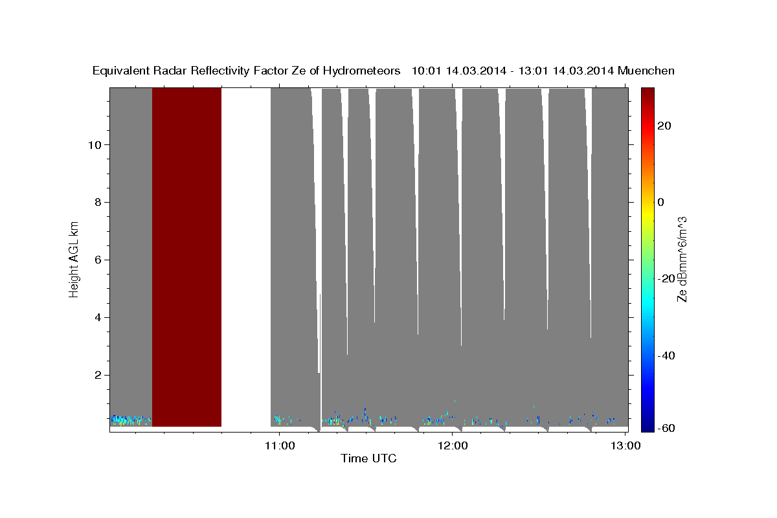Click the plot title 'Equivalent Radar Reflectivity Factor Ze of Hydrometeors'
Screen dimensions: 777x518
(x=247, y=71)
